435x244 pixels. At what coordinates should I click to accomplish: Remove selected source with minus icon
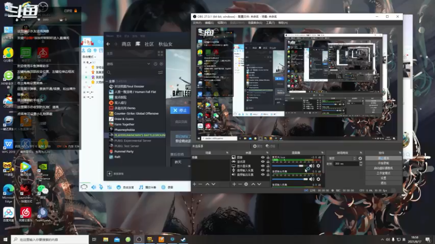[240, 184]
